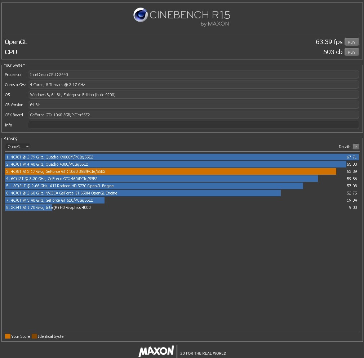Click the 63.39 fps OpenGL score
364x358 pixels.
(x=329, y=42)
